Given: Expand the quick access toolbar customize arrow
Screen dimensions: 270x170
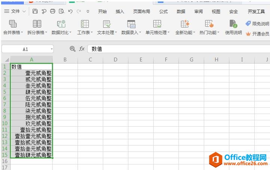Looking at the screenshot, I should pos(88,12).
